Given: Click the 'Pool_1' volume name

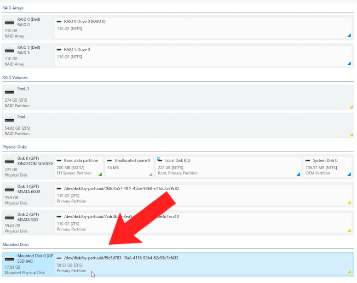Looking at the screenshot, I should pos(23,89).
